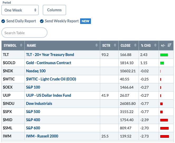Viewport: 175px width, 143px height.
Task: Click the $MID symbol cell
Action: tap(13, 120)
